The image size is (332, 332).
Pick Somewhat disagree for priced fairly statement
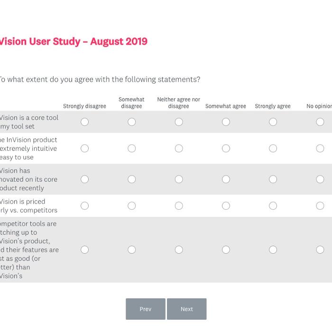pos(131,206)
